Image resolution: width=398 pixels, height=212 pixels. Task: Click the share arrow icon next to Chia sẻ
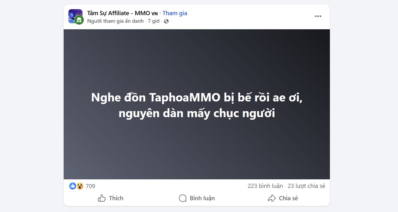271,198
